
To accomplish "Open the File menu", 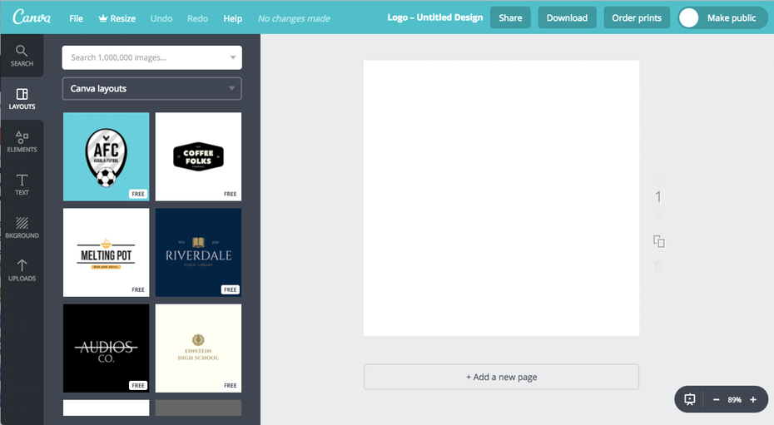I will tap(76, 18).
